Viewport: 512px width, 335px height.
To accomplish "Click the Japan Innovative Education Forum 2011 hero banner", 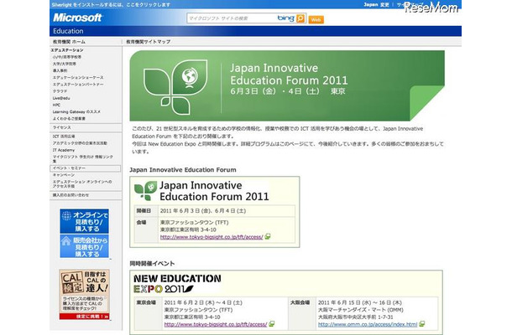I will click(x=287, y=85).
